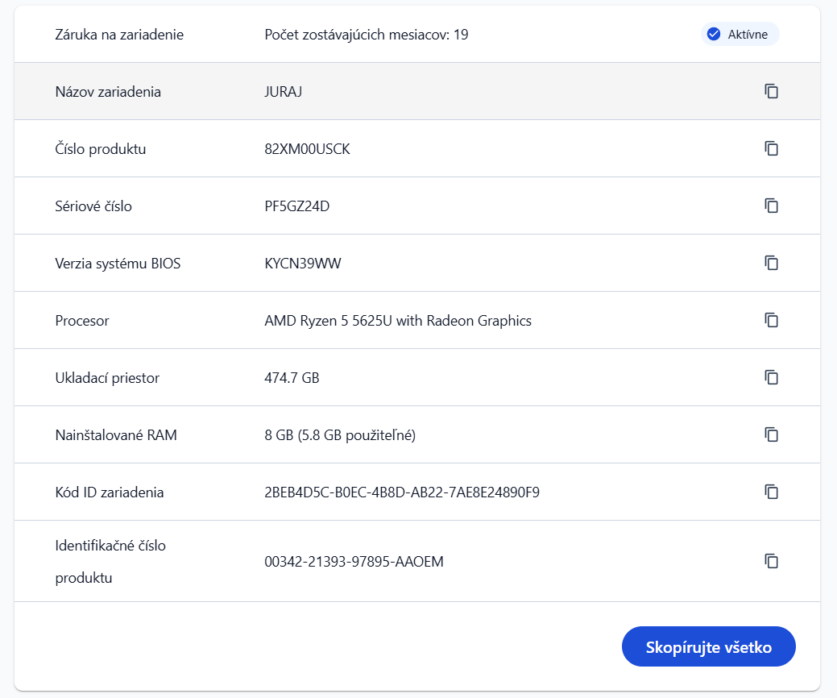The width and height of the screenshot is (837, 698).
Task: Copy the Procesor information
Action: [x=771, y=320]
